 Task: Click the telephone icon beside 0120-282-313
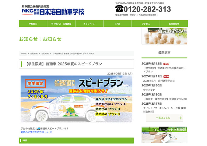tap(119, 9)
